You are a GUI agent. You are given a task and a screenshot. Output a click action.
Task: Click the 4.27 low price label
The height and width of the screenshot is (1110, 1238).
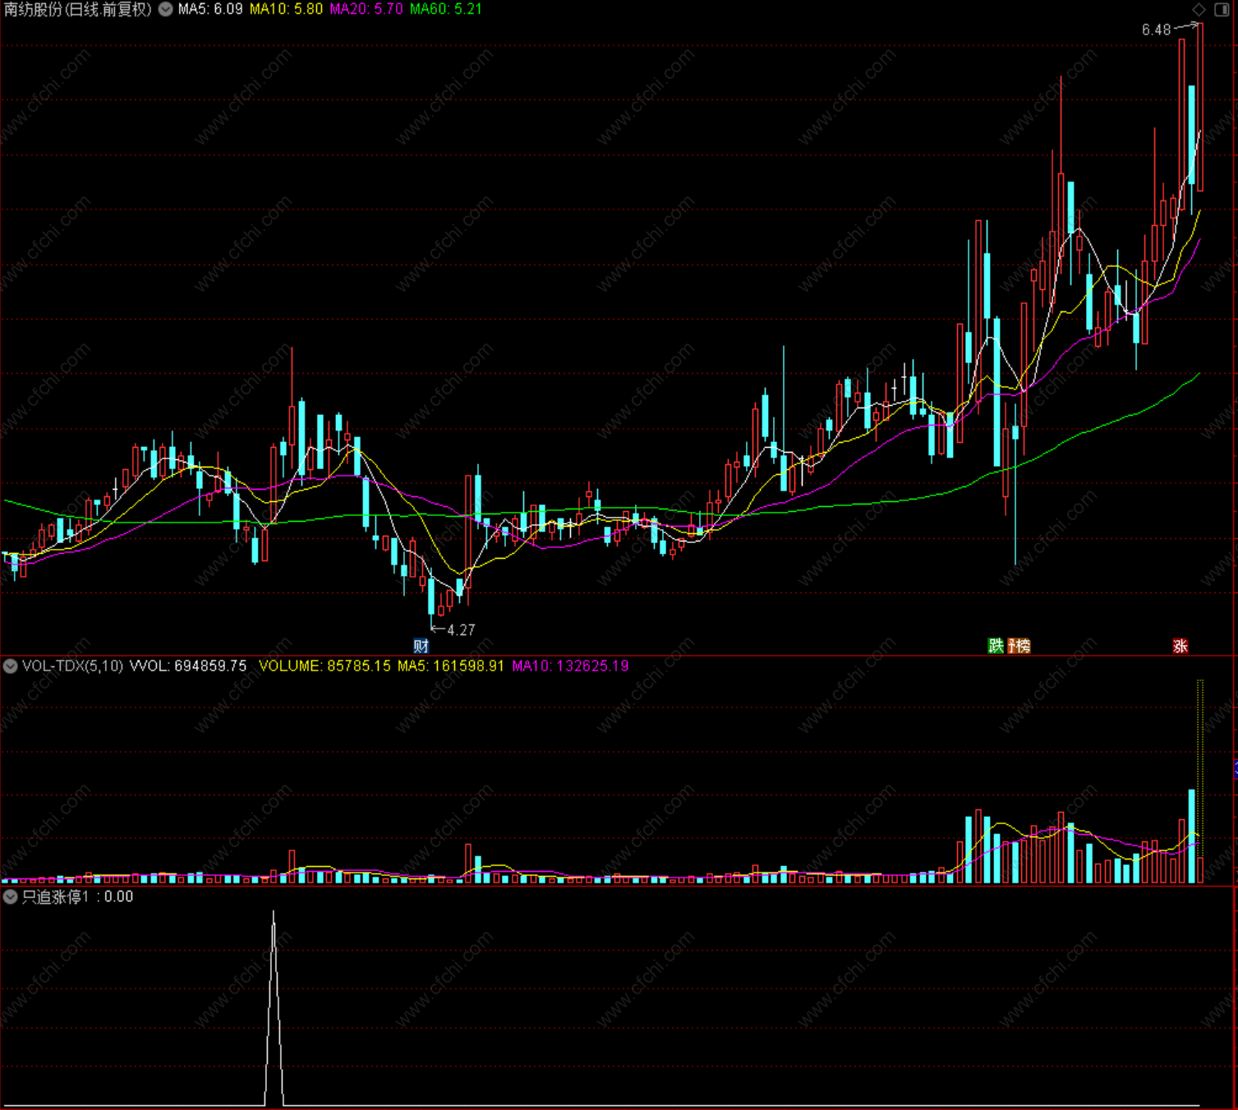point(462,630)
